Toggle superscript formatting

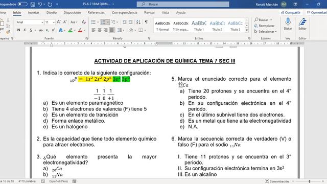point(53,30)
